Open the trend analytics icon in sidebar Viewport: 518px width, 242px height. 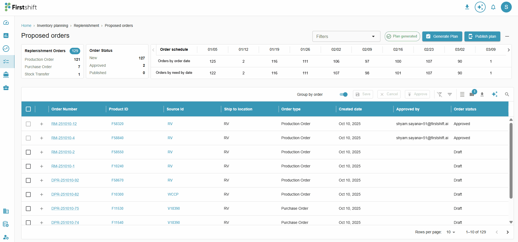pos(6,49)
